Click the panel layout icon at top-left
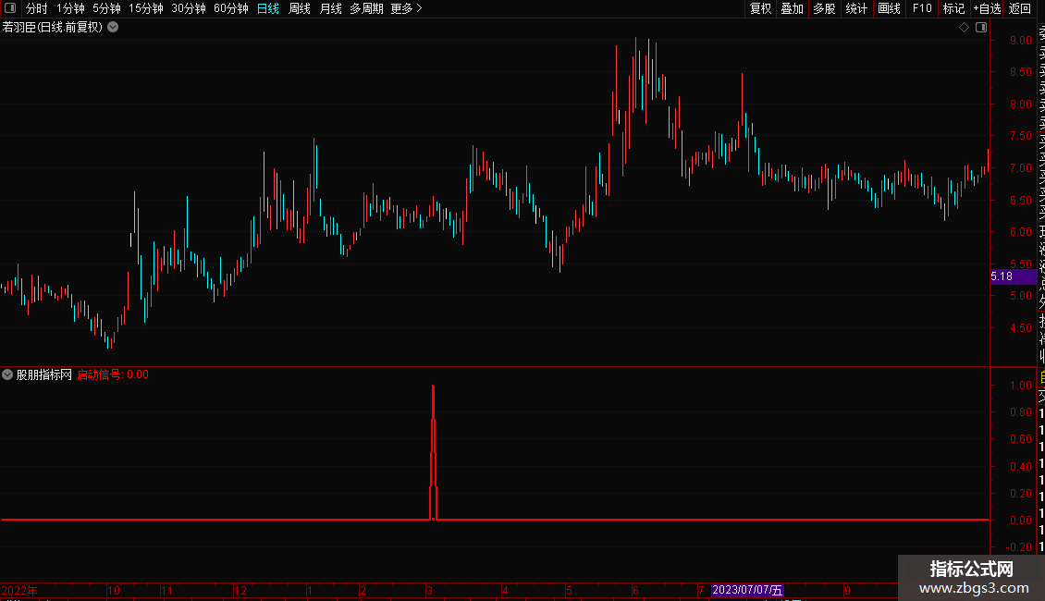 click(x=10, y=8)
